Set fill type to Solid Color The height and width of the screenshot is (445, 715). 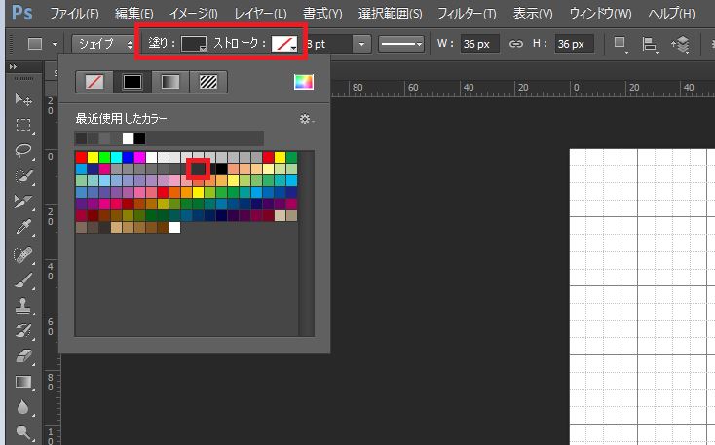point(132,83)
